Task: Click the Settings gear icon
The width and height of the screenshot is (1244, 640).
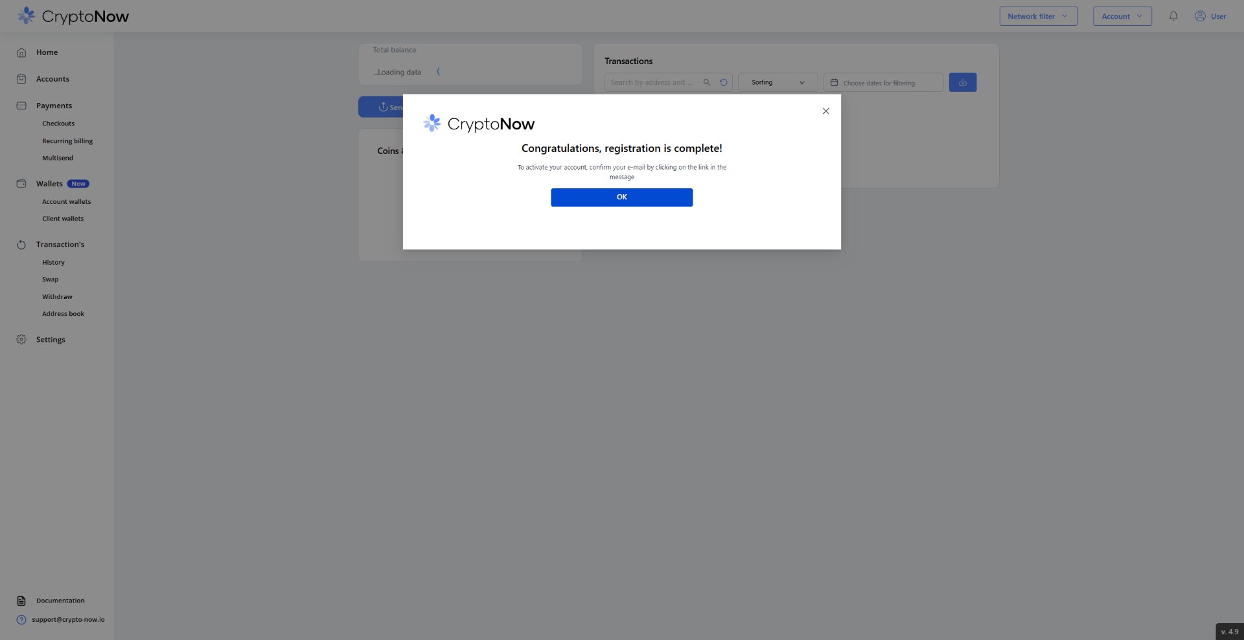Action: point(21,340)
